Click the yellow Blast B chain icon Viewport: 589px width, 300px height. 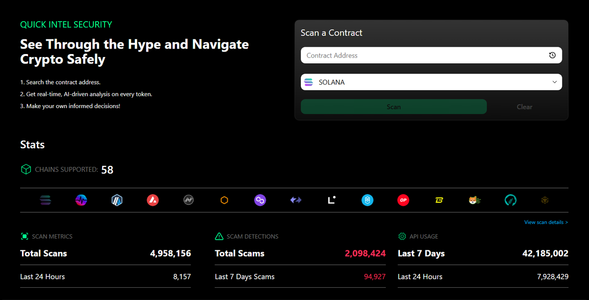pyautogui.click(x=439, y=200)
